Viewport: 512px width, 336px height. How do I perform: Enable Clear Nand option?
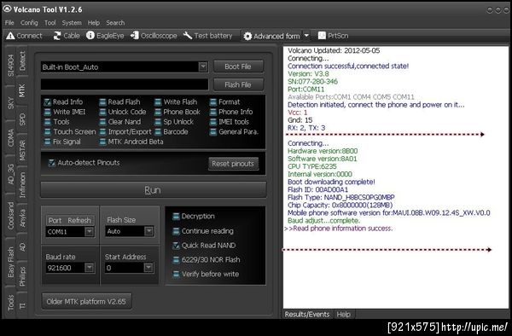[102, 122]
